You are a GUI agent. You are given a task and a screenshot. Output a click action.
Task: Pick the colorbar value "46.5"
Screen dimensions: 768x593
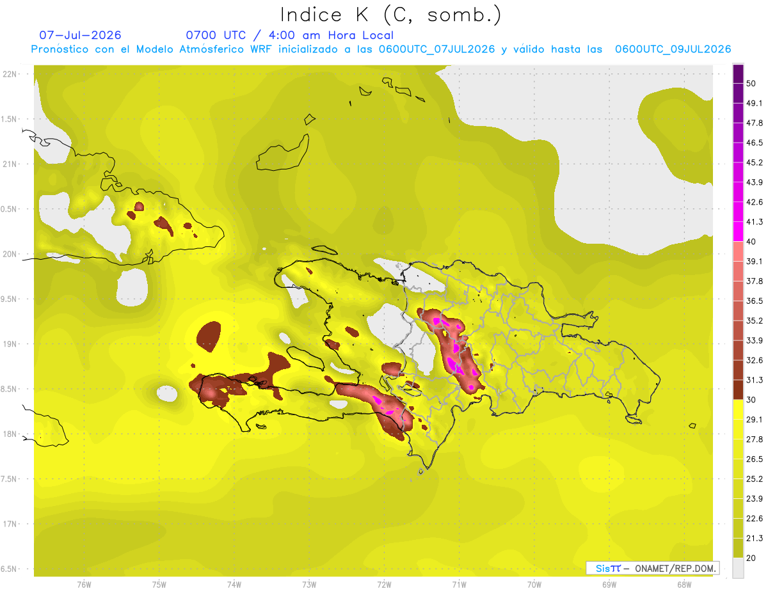pyautogui.click(x=754, y=143)
